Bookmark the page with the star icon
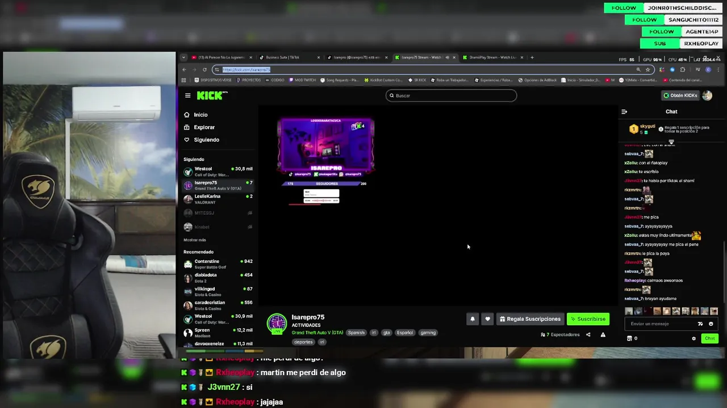The height and width of the screenshot is (408, 727). 647,70
